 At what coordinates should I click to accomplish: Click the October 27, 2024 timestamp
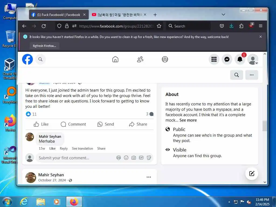click(x=52, y=180)
